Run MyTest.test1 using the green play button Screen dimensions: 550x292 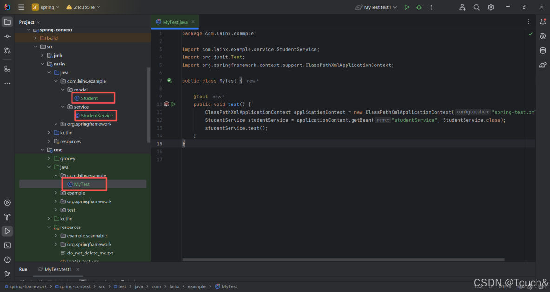pyautogui.click(x=406, y=6)
